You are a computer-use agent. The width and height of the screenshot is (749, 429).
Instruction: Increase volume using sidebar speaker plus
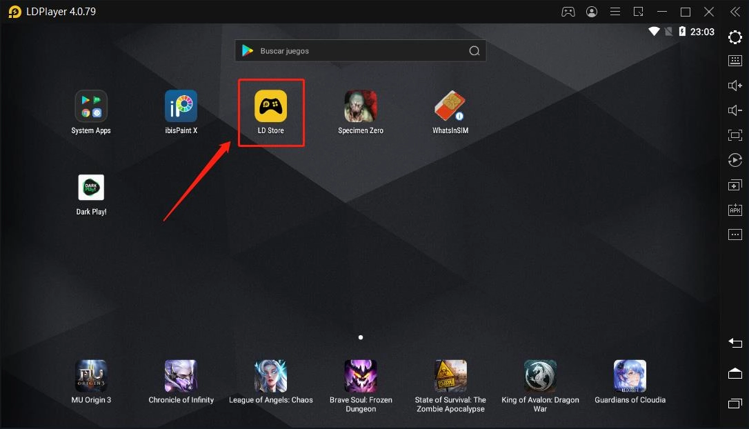click(735, 86)
